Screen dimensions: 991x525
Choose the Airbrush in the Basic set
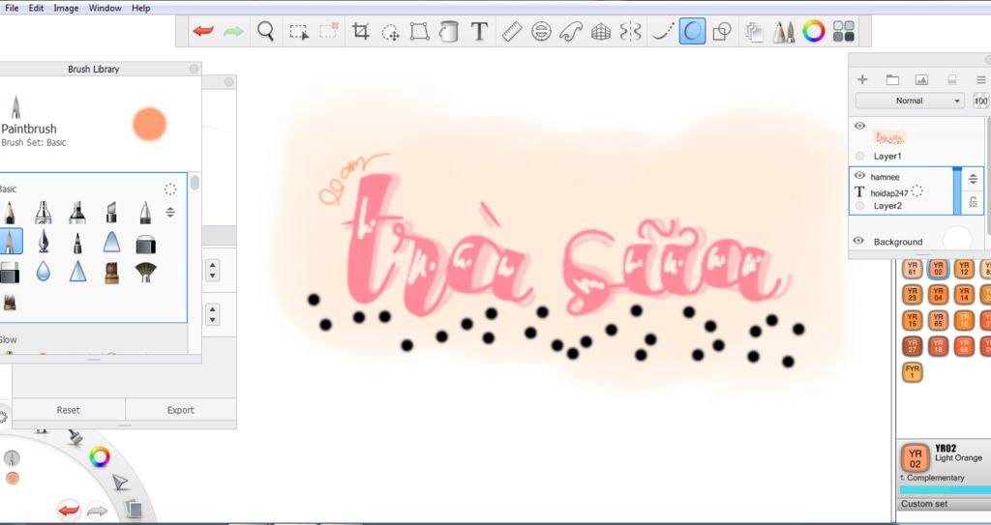[43, 213]
